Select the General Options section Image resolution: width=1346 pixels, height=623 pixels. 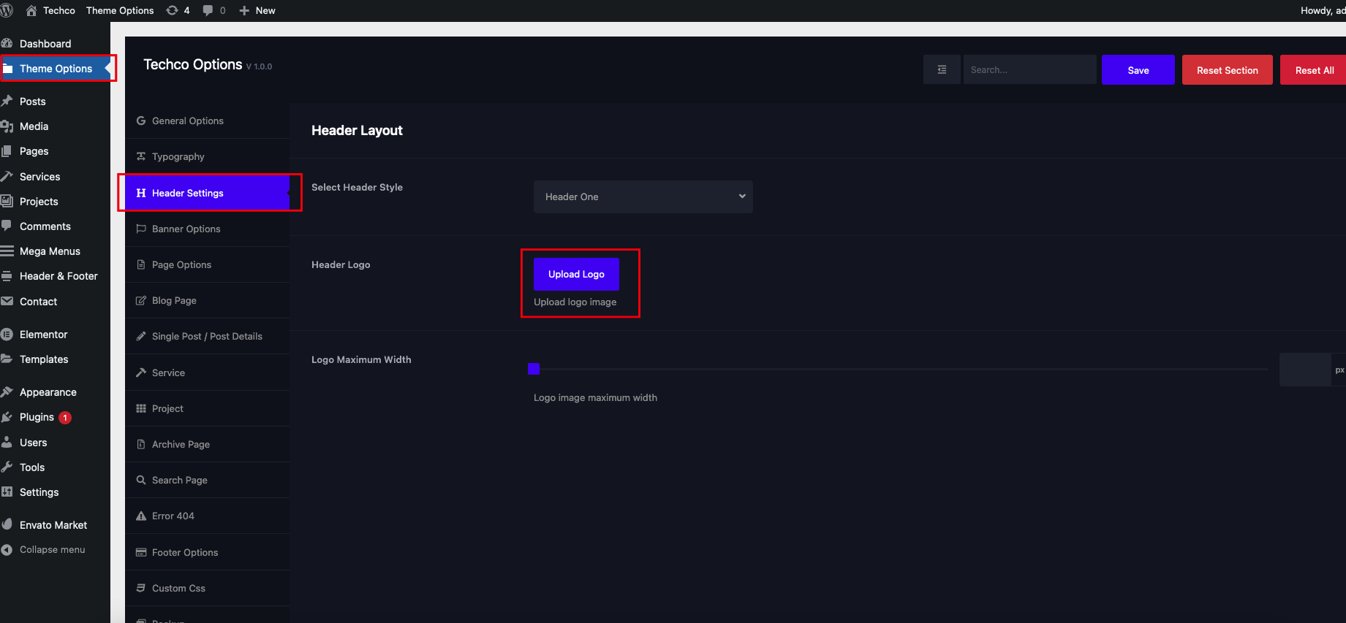(187, 121)
